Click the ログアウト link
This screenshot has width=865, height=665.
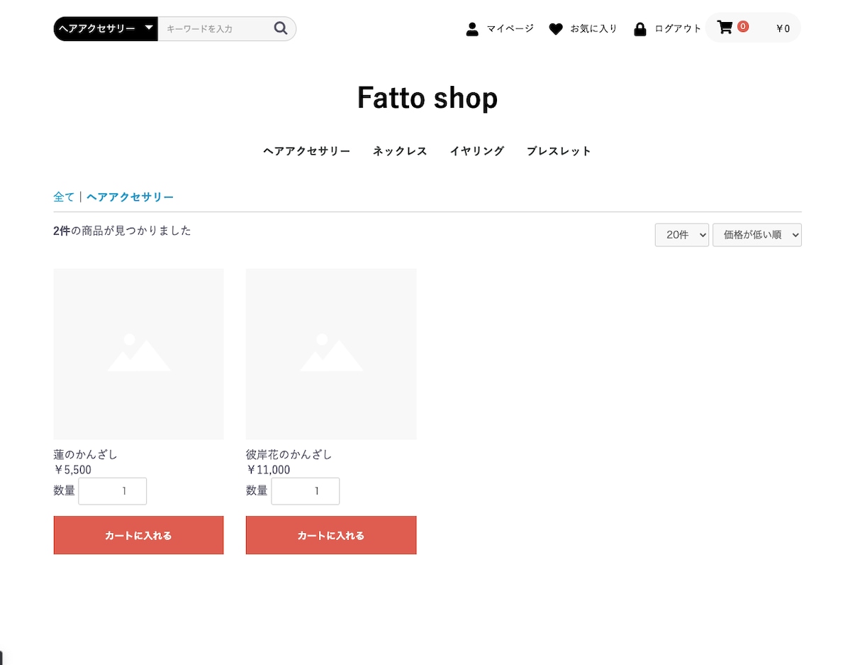click(678, 29)
